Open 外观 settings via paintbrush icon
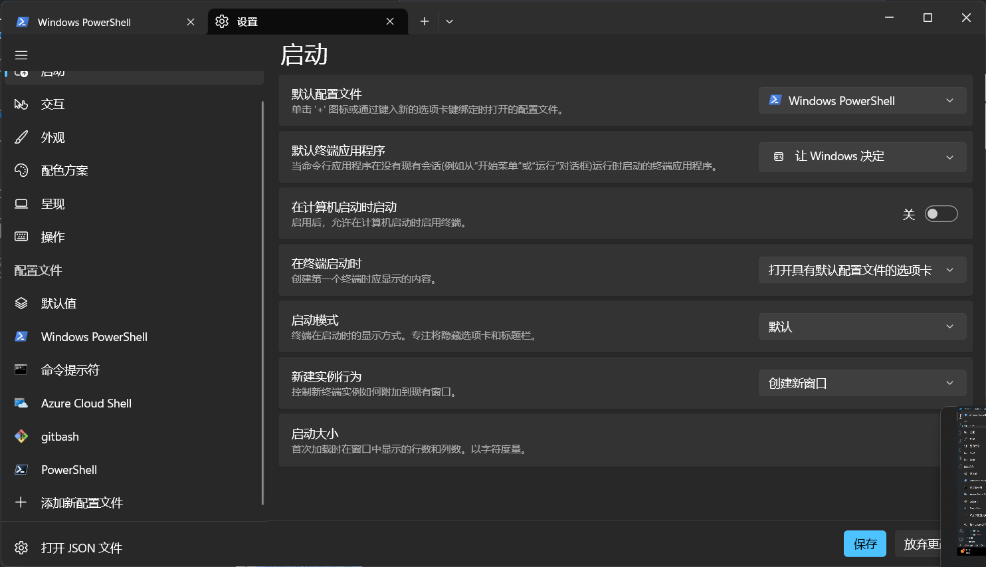This screenshot has height=567, width=986. pos(21,137)
